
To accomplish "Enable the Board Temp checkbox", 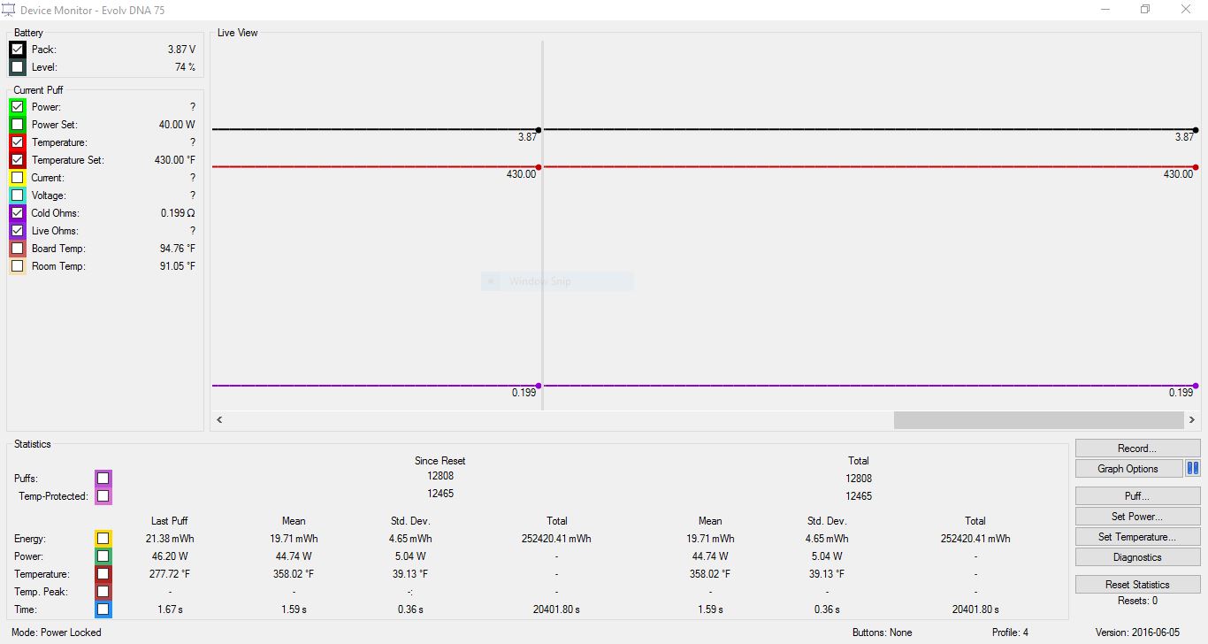I will tap(18, 249).
